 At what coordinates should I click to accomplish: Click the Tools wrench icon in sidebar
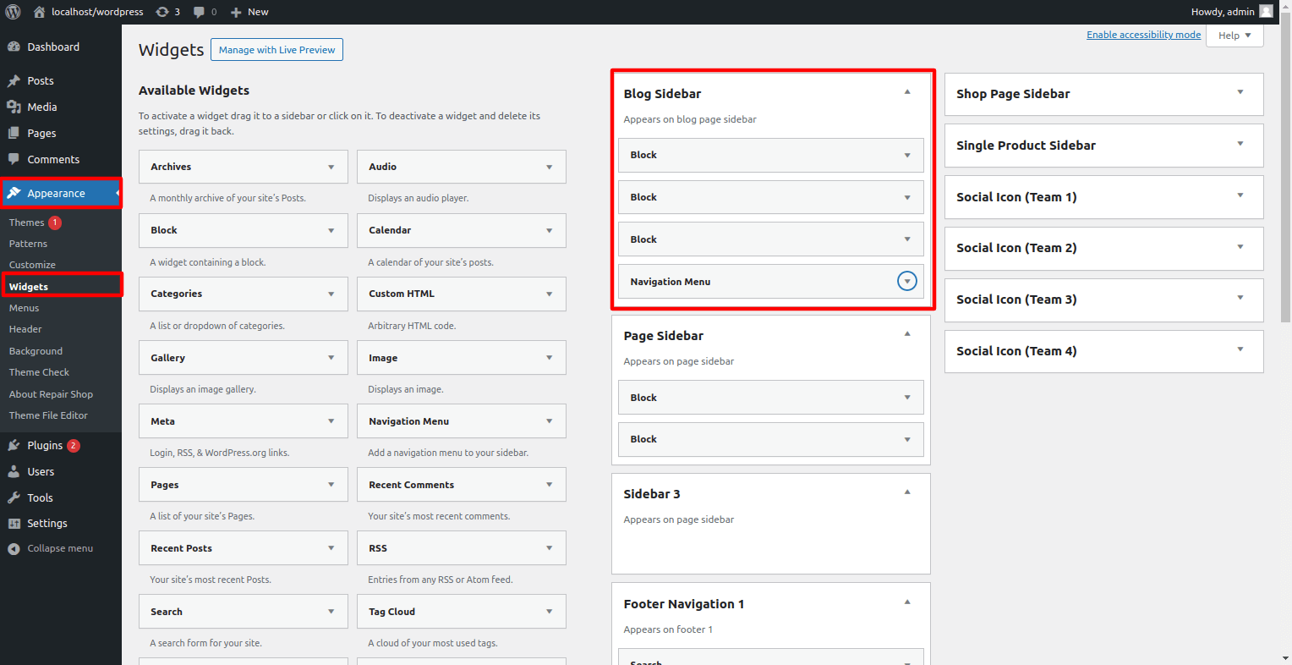(x=14, y=498)
